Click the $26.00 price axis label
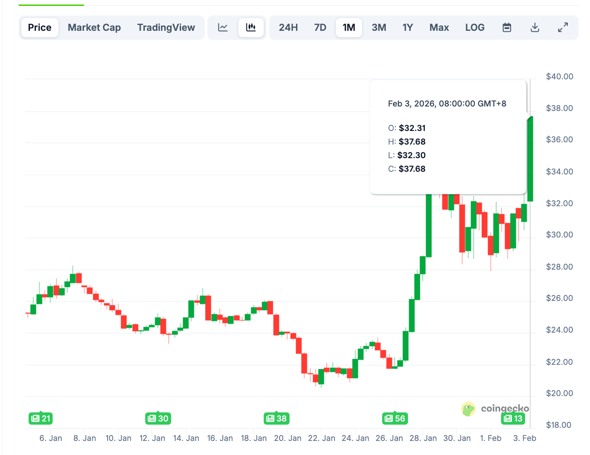Image resolution: width=590 pixels, height=455 pixels. point(560,298)
